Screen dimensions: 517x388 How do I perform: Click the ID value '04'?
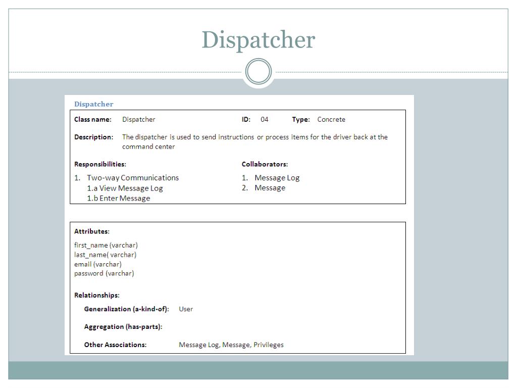click(x=265, y=119)
